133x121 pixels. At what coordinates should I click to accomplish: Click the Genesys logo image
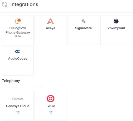click(x=18, y=98)
